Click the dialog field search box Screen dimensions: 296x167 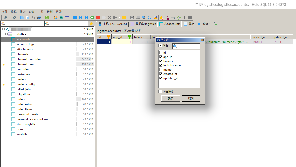[186, 46]
